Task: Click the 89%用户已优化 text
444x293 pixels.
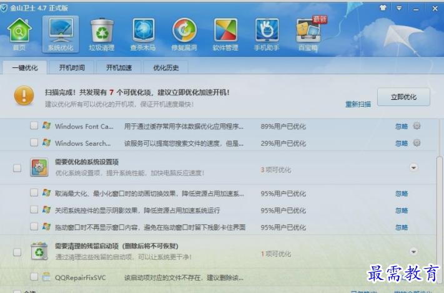Action: point(283,127)
